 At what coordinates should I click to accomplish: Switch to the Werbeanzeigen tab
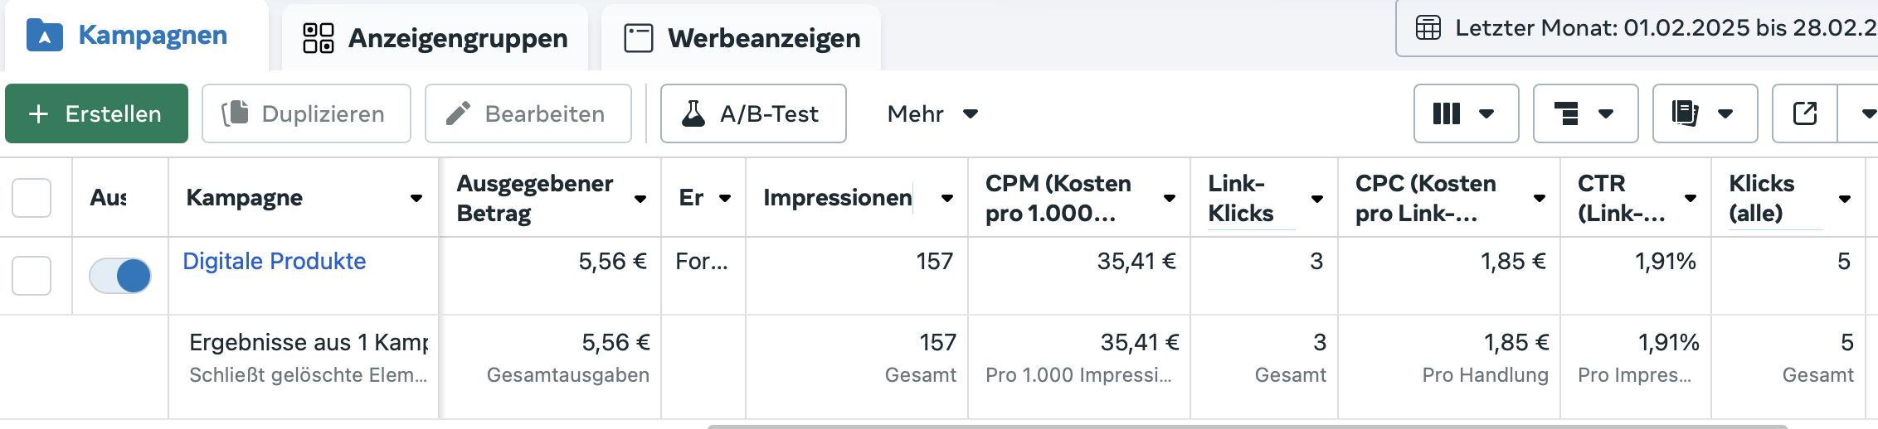pyautogui.click(x=741, y=38)
